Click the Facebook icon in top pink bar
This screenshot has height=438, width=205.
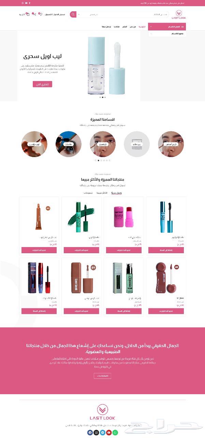[x=29, y=3]
